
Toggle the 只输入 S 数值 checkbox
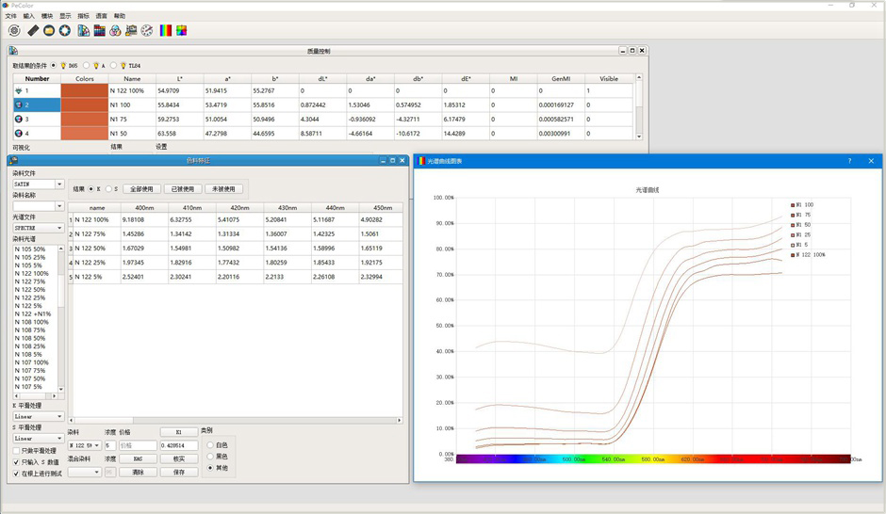17,462
